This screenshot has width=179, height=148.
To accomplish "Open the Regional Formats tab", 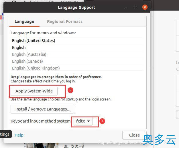I will click(x=65, y=21).
